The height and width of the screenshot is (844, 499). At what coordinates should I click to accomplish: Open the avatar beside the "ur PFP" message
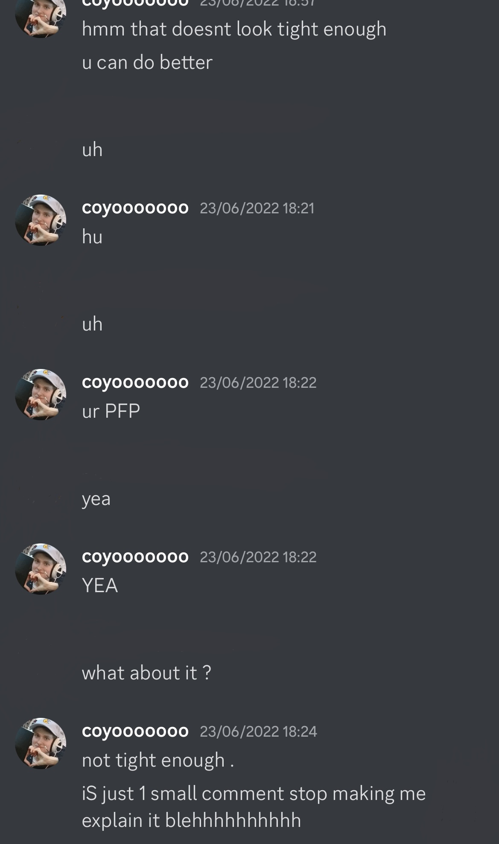click(41, 395)
